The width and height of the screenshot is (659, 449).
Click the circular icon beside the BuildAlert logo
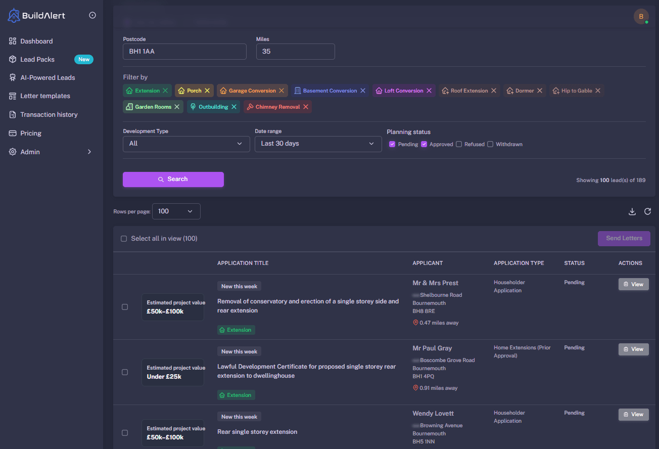[x=92, y=15]
